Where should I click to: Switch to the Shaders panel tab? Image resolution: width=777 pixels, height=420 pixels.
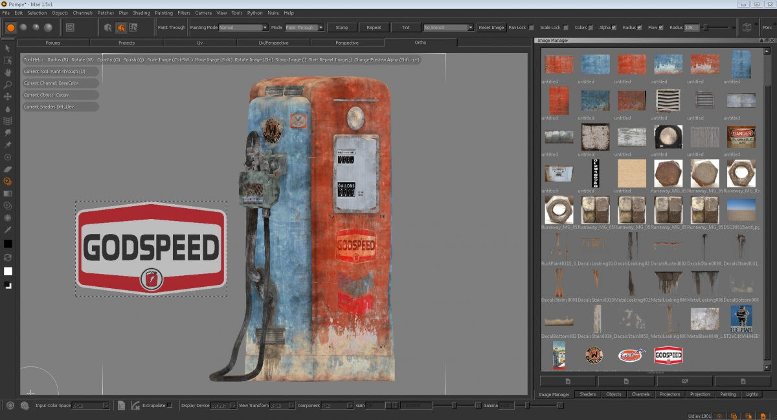(588, 394)
